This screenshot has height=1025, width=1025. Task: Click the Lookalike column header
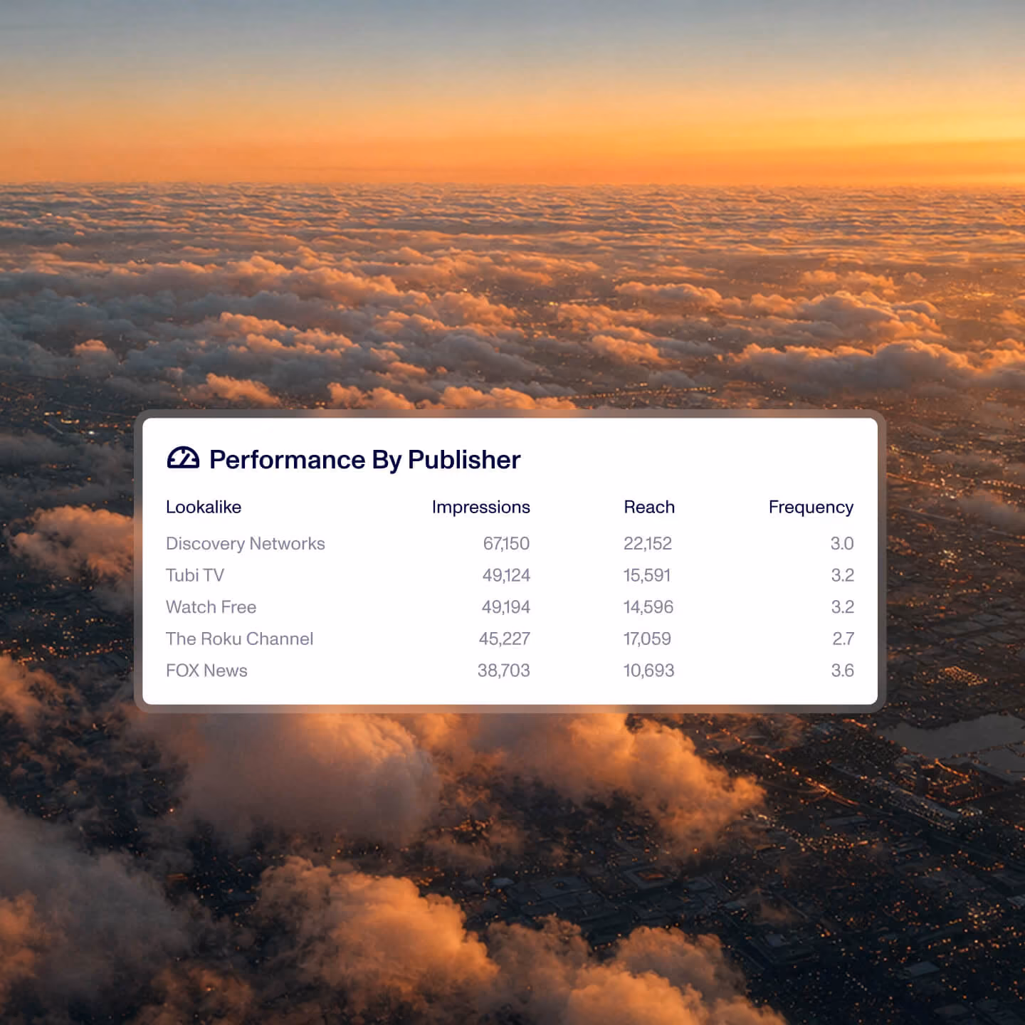pos(204,507)
